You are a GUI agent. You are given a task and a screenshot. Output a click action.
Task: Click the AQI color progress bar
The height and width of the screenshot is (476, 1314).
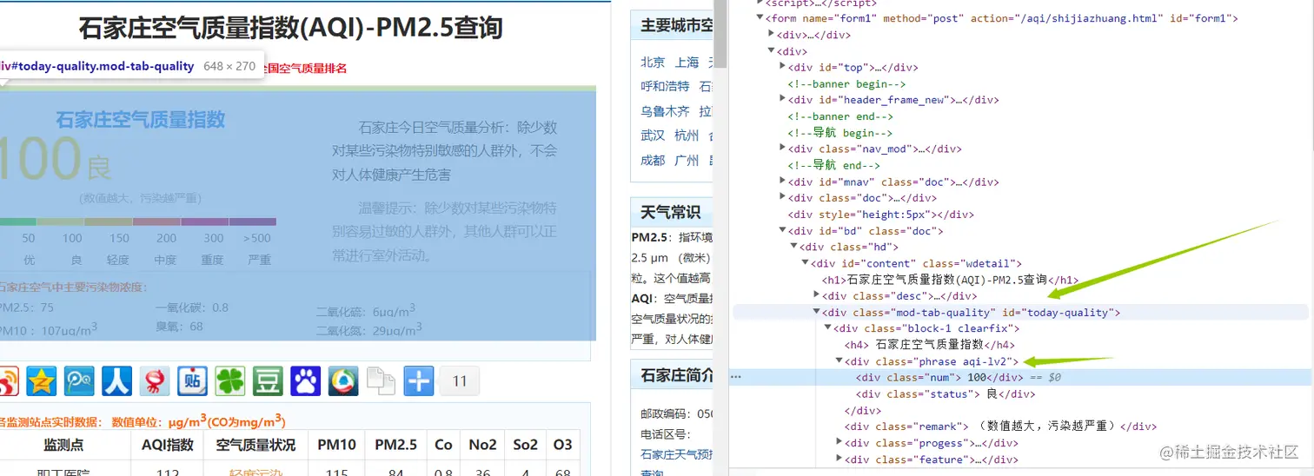coord(137,221)
